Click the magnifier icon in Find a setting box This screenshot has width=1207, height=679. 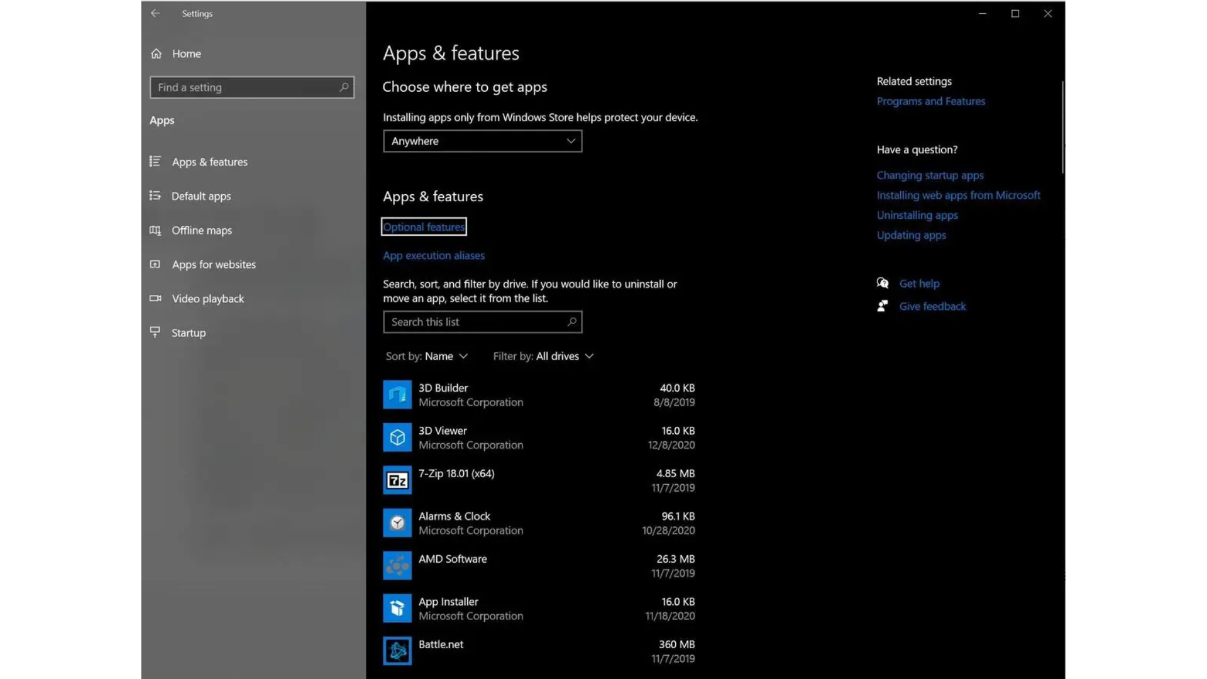344,87
